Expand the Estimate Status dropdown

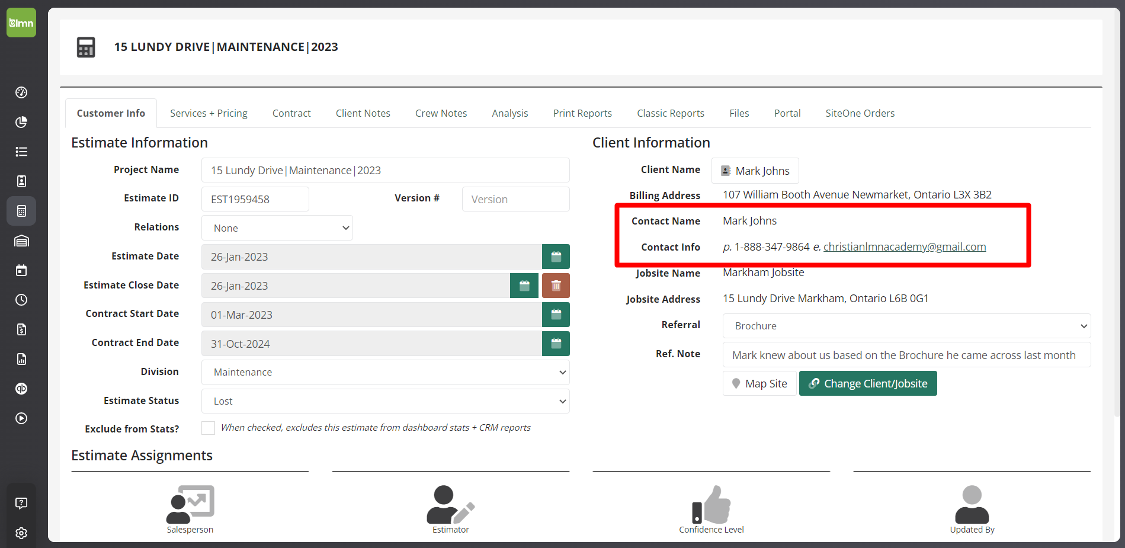386,401
